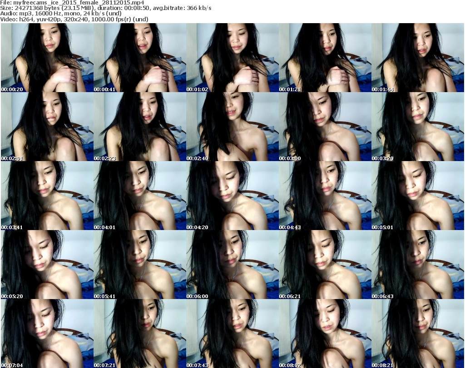Click the thumbnail with timestamp 00:02:01
Viewport: 465px width, 368px height.
(x=47, y=127)
